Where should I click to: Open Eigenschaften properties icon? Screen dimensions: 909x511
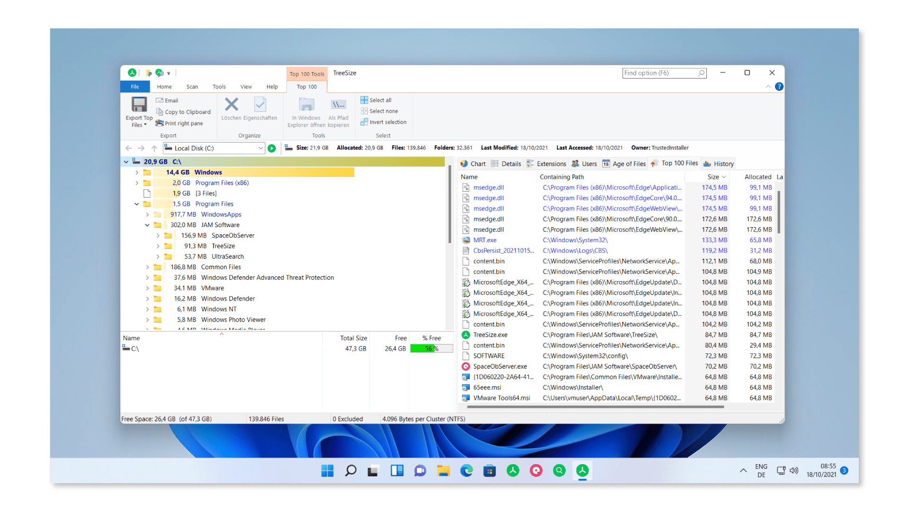pos(260,105)
